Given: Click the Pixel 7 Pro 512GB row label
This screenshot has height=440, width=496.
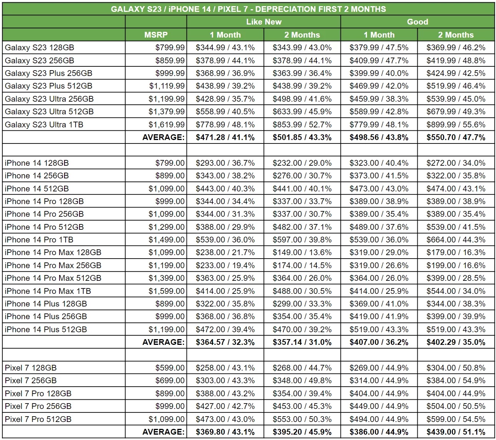Looking at the screenshot, I should (x=38, y=419).
